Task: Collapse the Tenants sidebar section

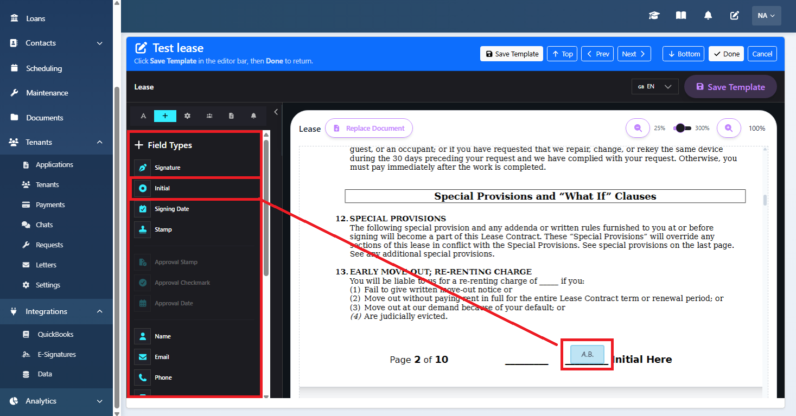Action: (56, 142)
